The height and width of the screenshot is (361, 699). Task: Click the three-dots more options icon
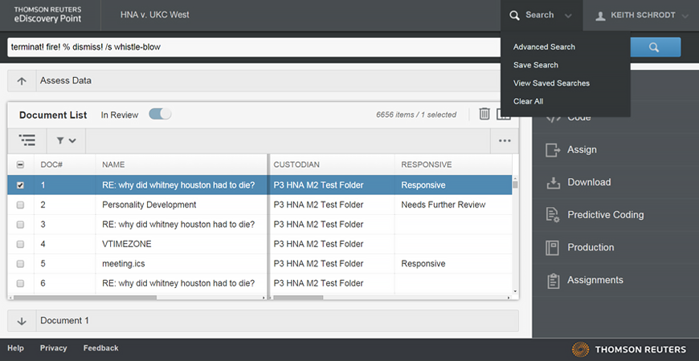pos(505,140)
